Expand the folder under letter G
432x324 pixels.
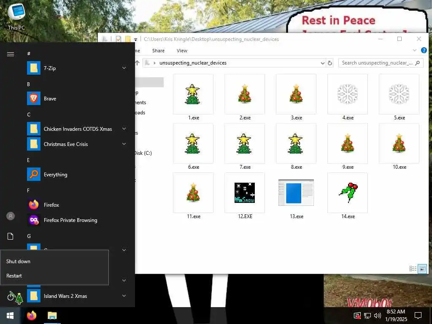click(x=124, y=250)
